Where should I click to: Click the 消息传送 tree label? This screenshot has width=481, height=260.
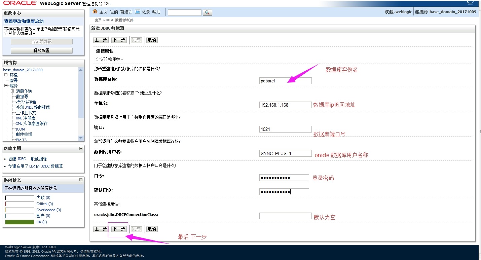24,91
